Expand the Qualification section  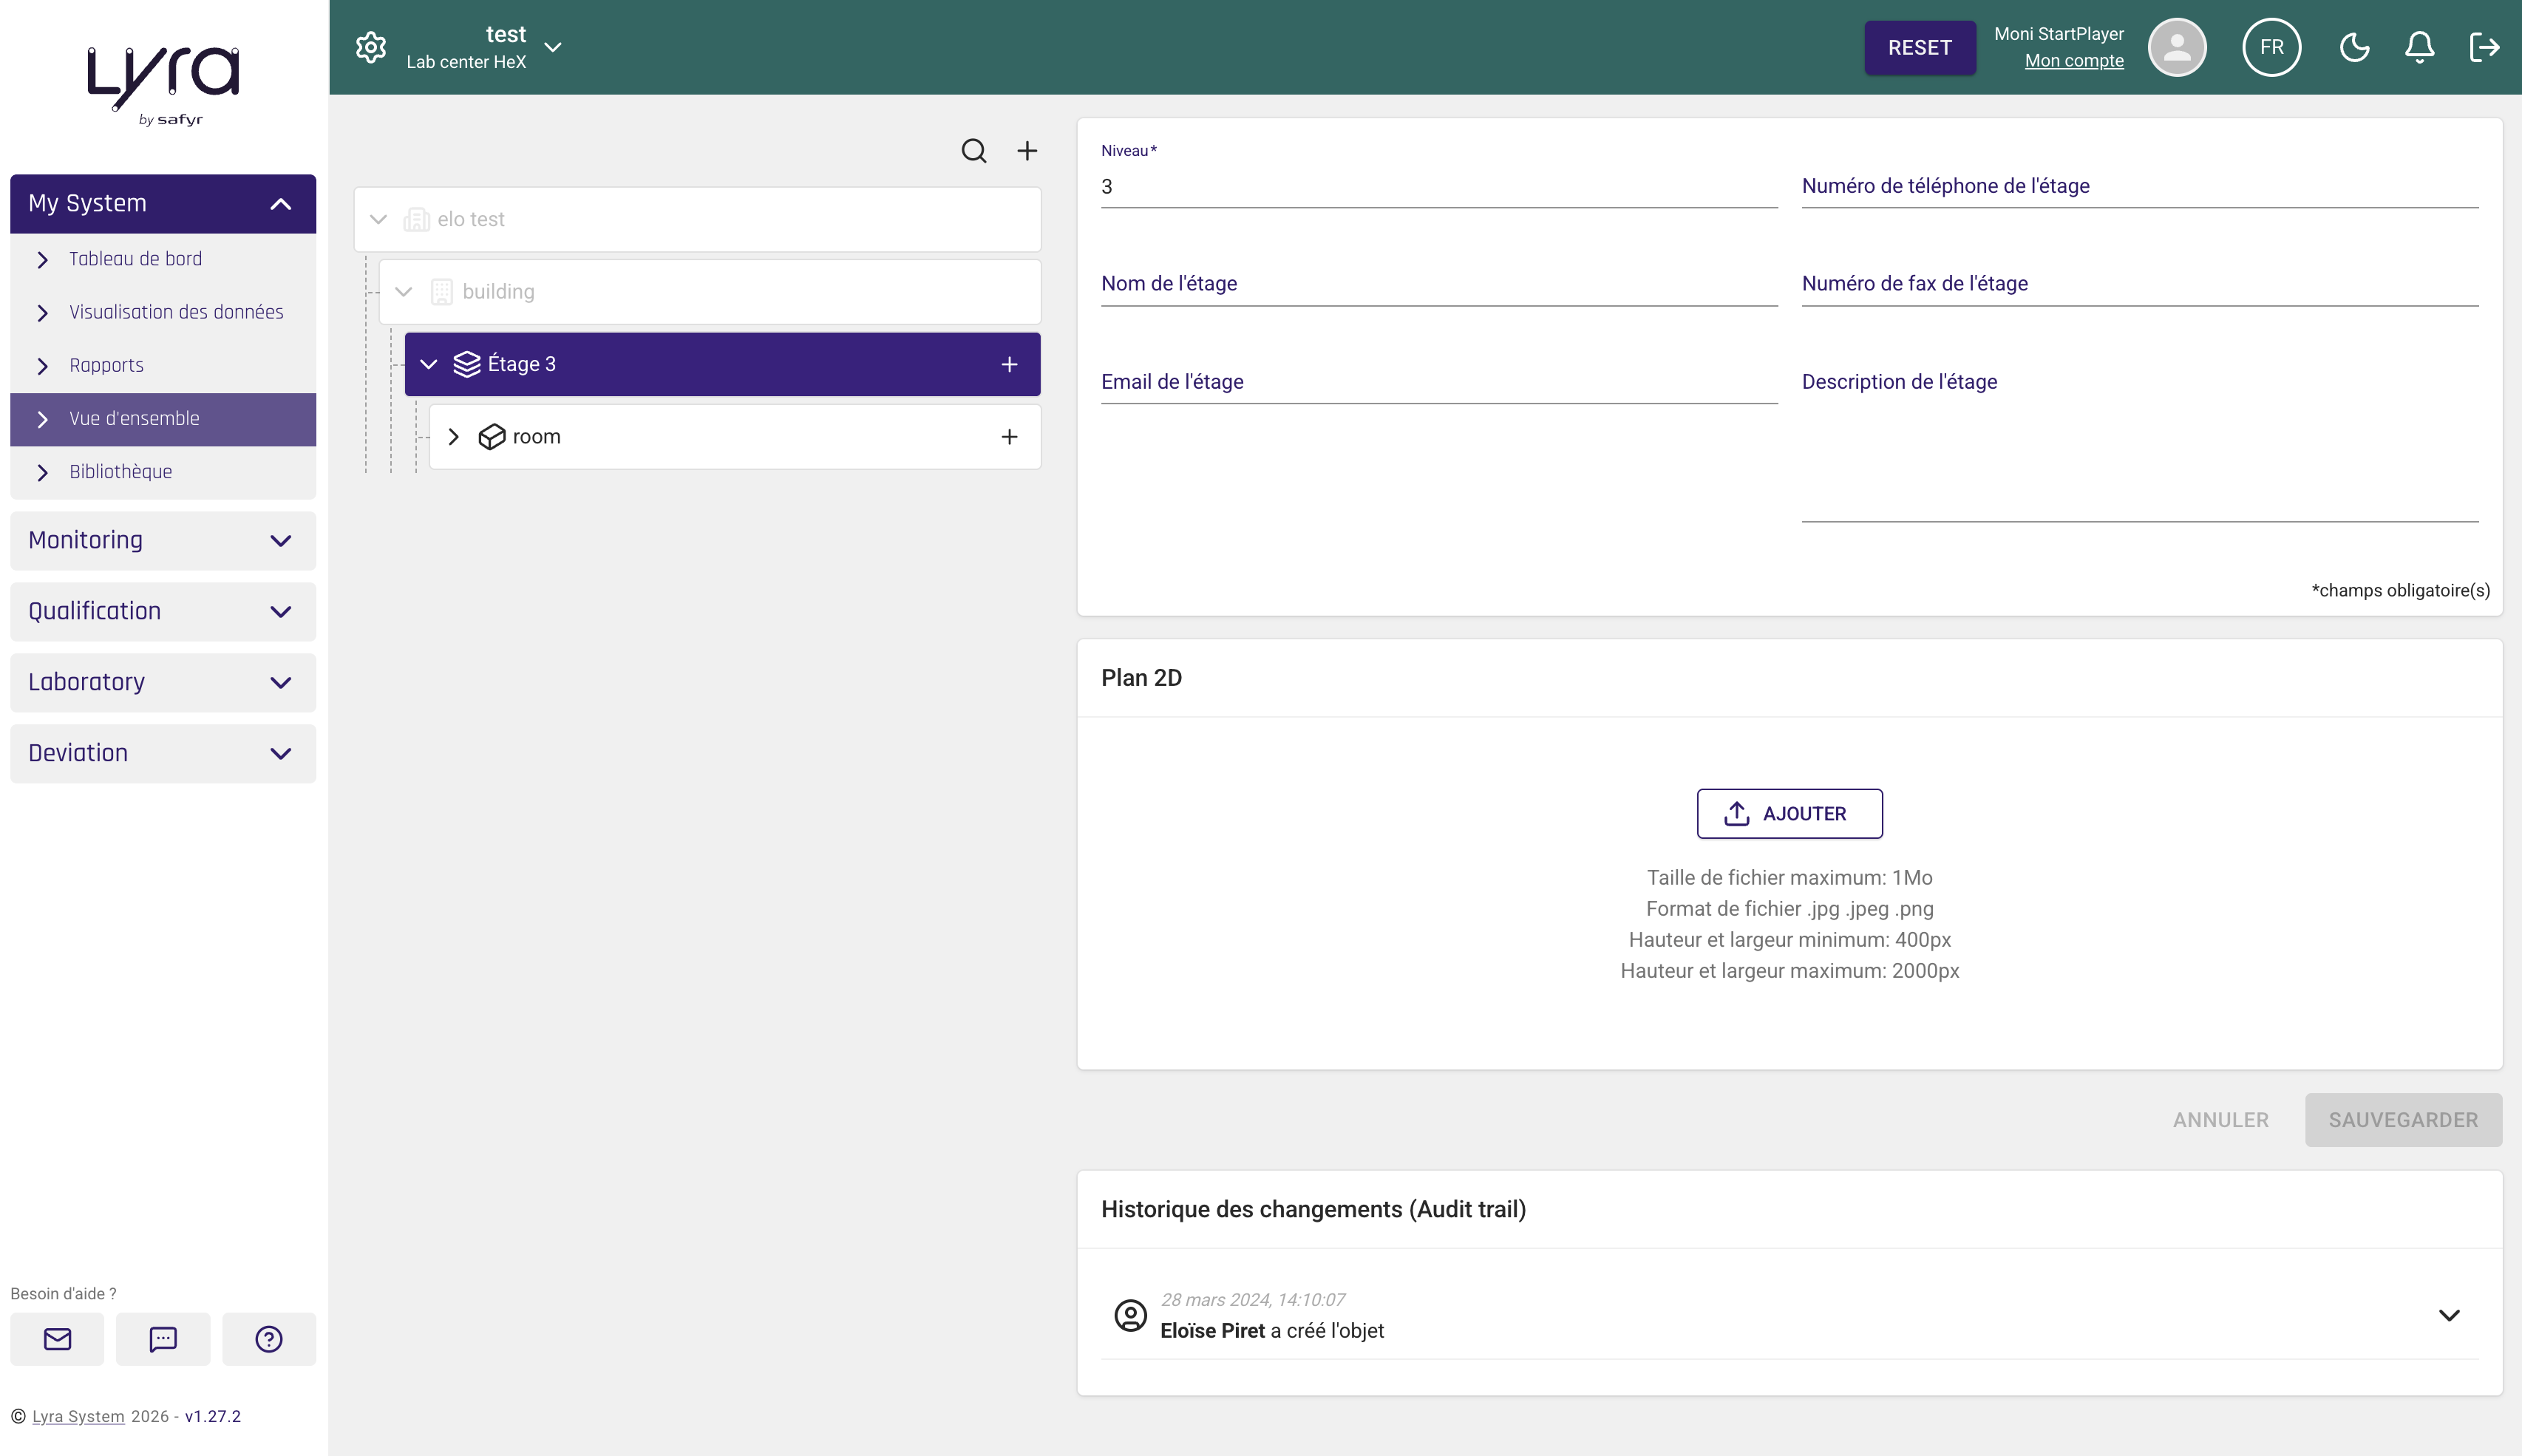click(x=163, y=611)
